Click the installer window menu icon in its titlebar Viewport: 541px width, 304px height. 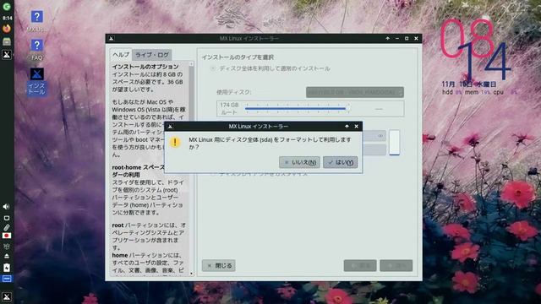tap(111, 39)
